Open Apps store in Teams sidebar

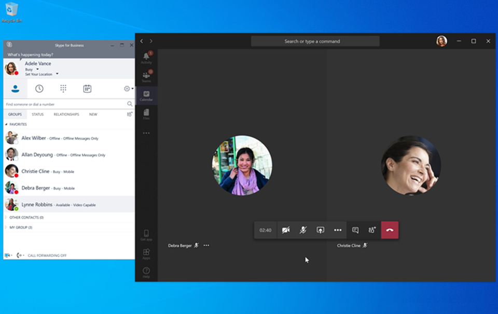(146, 254)
